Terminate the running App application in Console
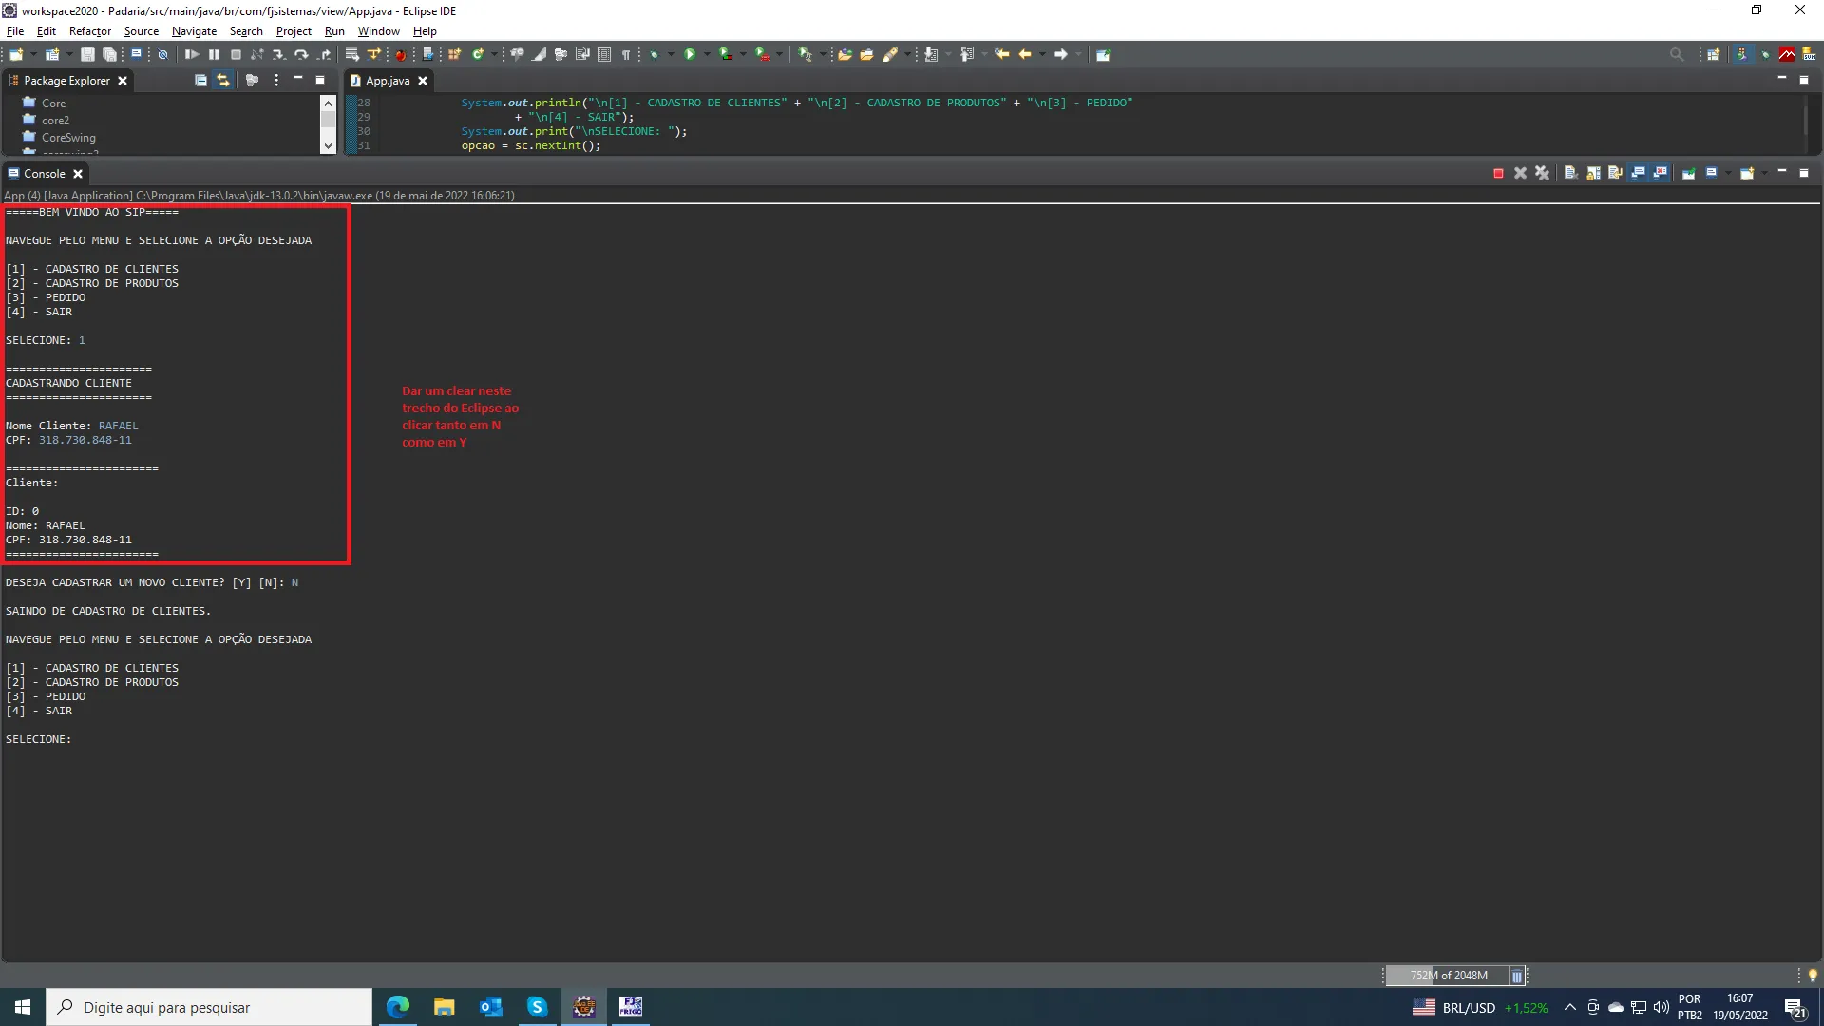1824x1026 pixels. [1499, 173]
